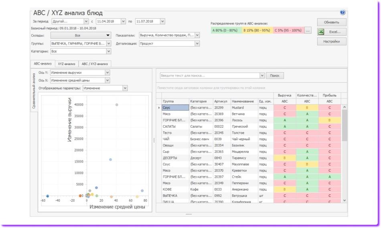Click the vertical splitter handle between chart and table
This screenshot has height=228, width=381.
pyautogui.click(x=154, y=140)
